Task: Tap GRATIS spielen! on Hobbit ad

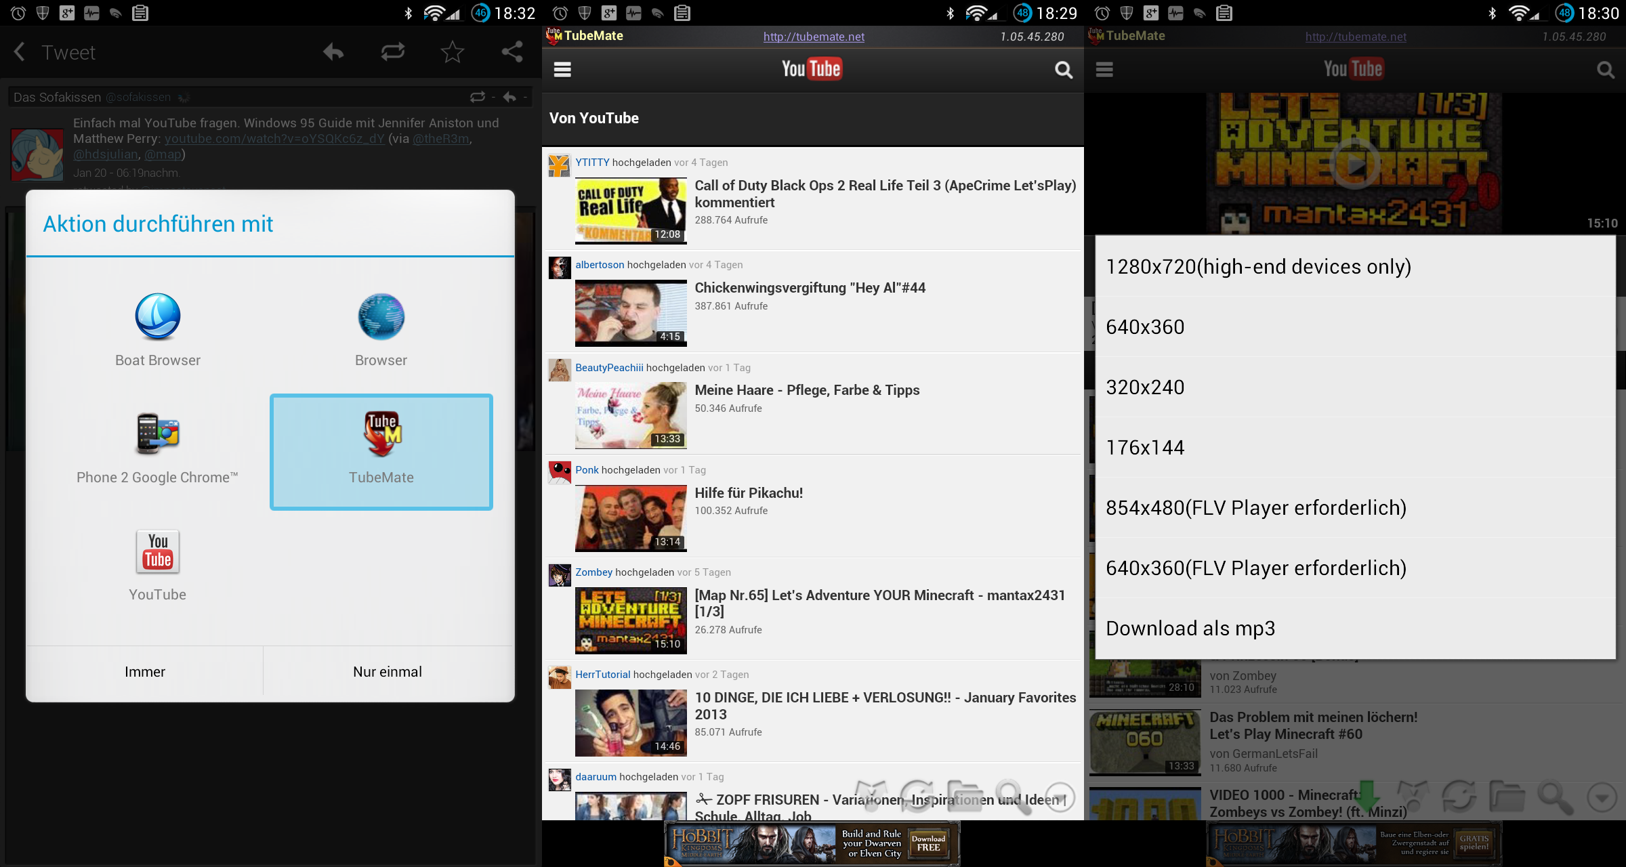Action: point(1474,843)
